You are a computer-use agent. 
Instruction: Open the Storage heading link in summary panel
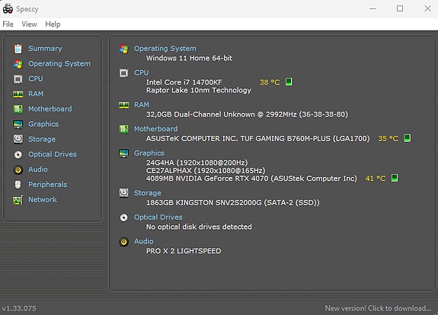(x=148, y=193)
